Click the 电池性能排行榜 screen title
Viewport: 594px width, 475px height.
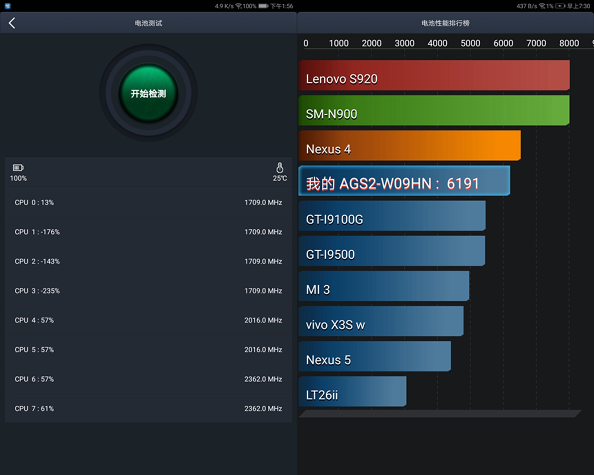tap(445, 23)
